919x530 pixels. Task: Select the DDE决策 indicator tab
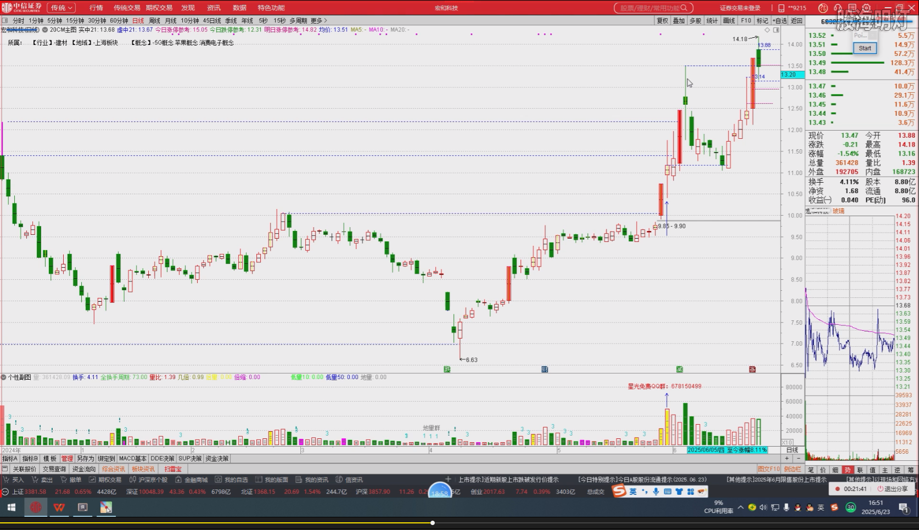tap(162, 459)
